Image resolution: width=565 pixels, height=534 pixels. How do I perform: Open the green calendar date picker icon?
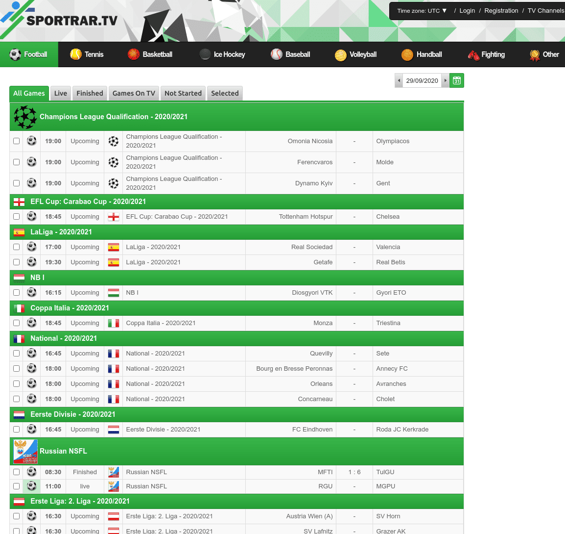(x=456, y=80)
